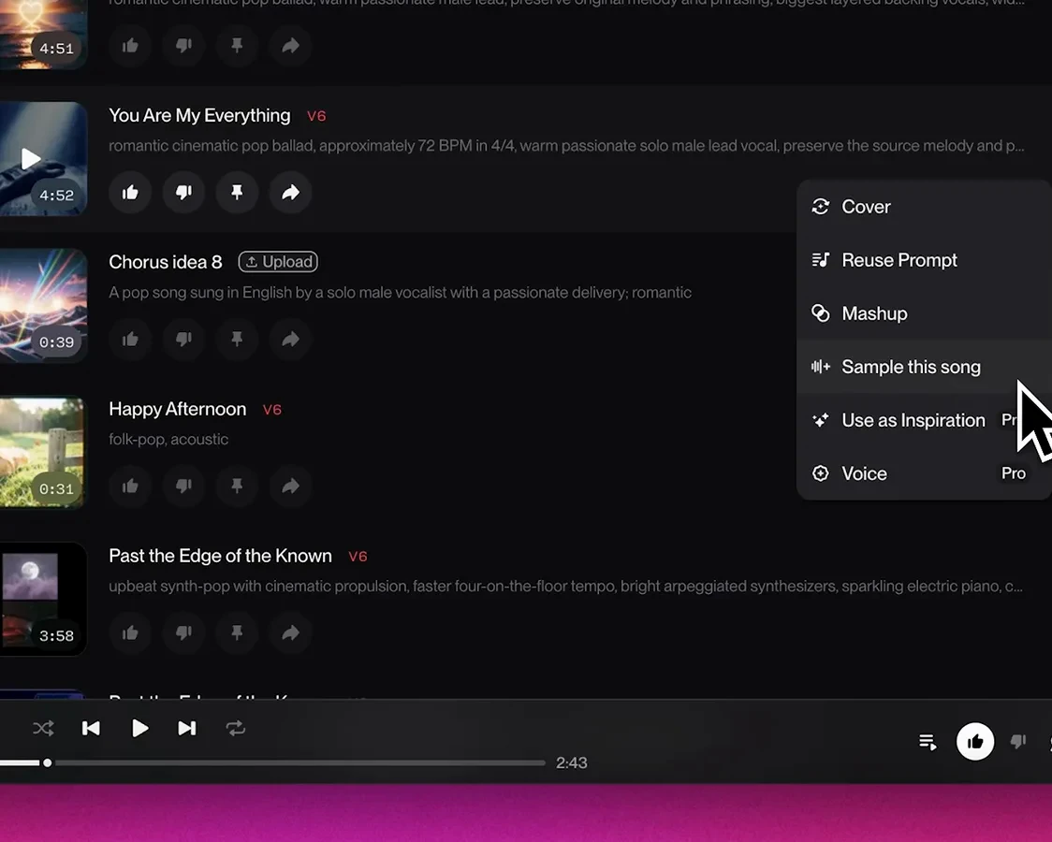Open the Happy Afternoon cover thumbnail

point(41,453)
